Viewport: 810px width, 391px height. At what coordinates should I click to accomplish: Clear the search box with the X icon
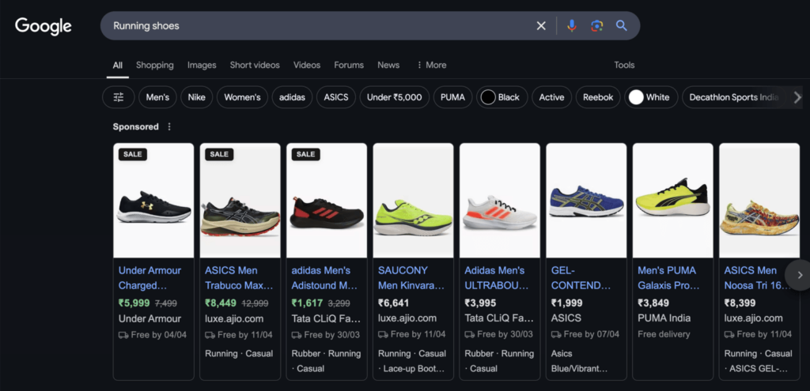click(541, 26)
